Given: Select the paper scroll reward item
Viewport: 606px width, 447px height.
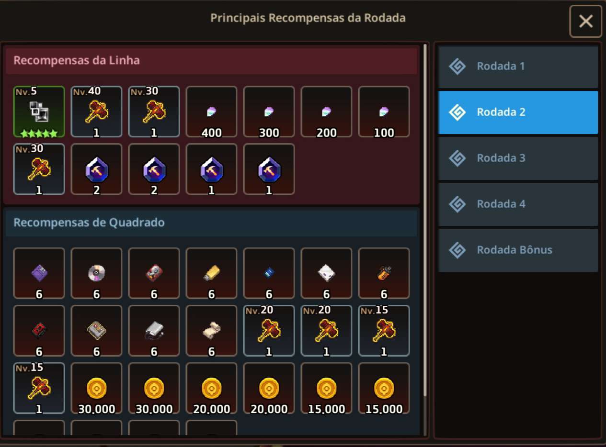Looking at the screenshot, I should pos(211,331).
